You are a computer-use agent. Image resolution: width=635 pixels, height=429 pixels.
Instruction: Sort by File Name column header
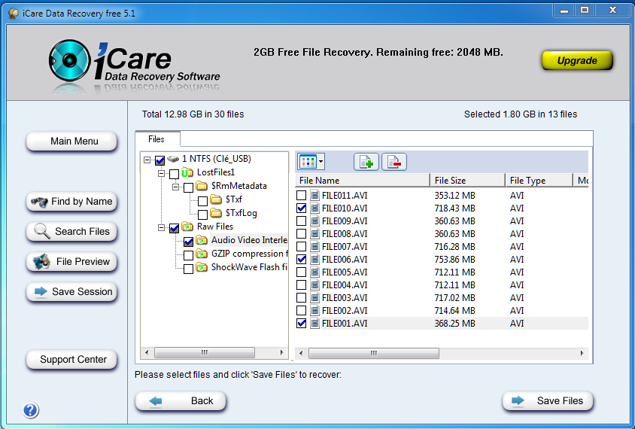click(363, 181)
